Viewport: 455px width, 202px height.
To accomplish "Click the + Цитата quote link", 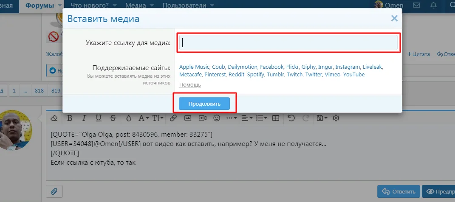I will pyautogui.click(x=419, y=54).
